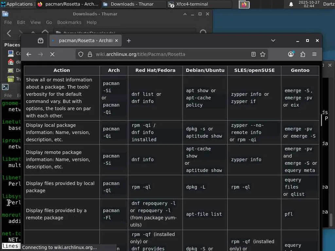Viewport: 335px width, 251px height.
Task: Select Desktop icon in Thunar Places
Action: tap(11, 71)
